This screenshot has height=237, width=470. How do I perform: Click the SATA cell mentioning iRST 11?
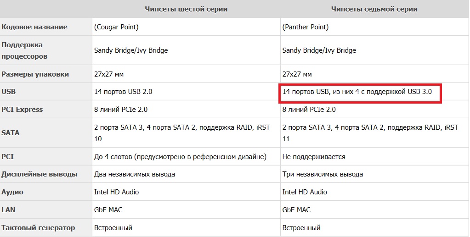coord(370,133)
